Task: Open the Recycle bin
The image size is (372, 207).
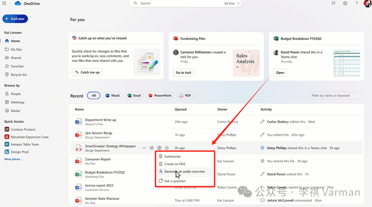Action: (x=16, y=75)
